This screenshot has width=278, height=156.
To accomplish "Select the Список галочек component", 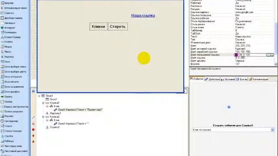I will (11, 131).
